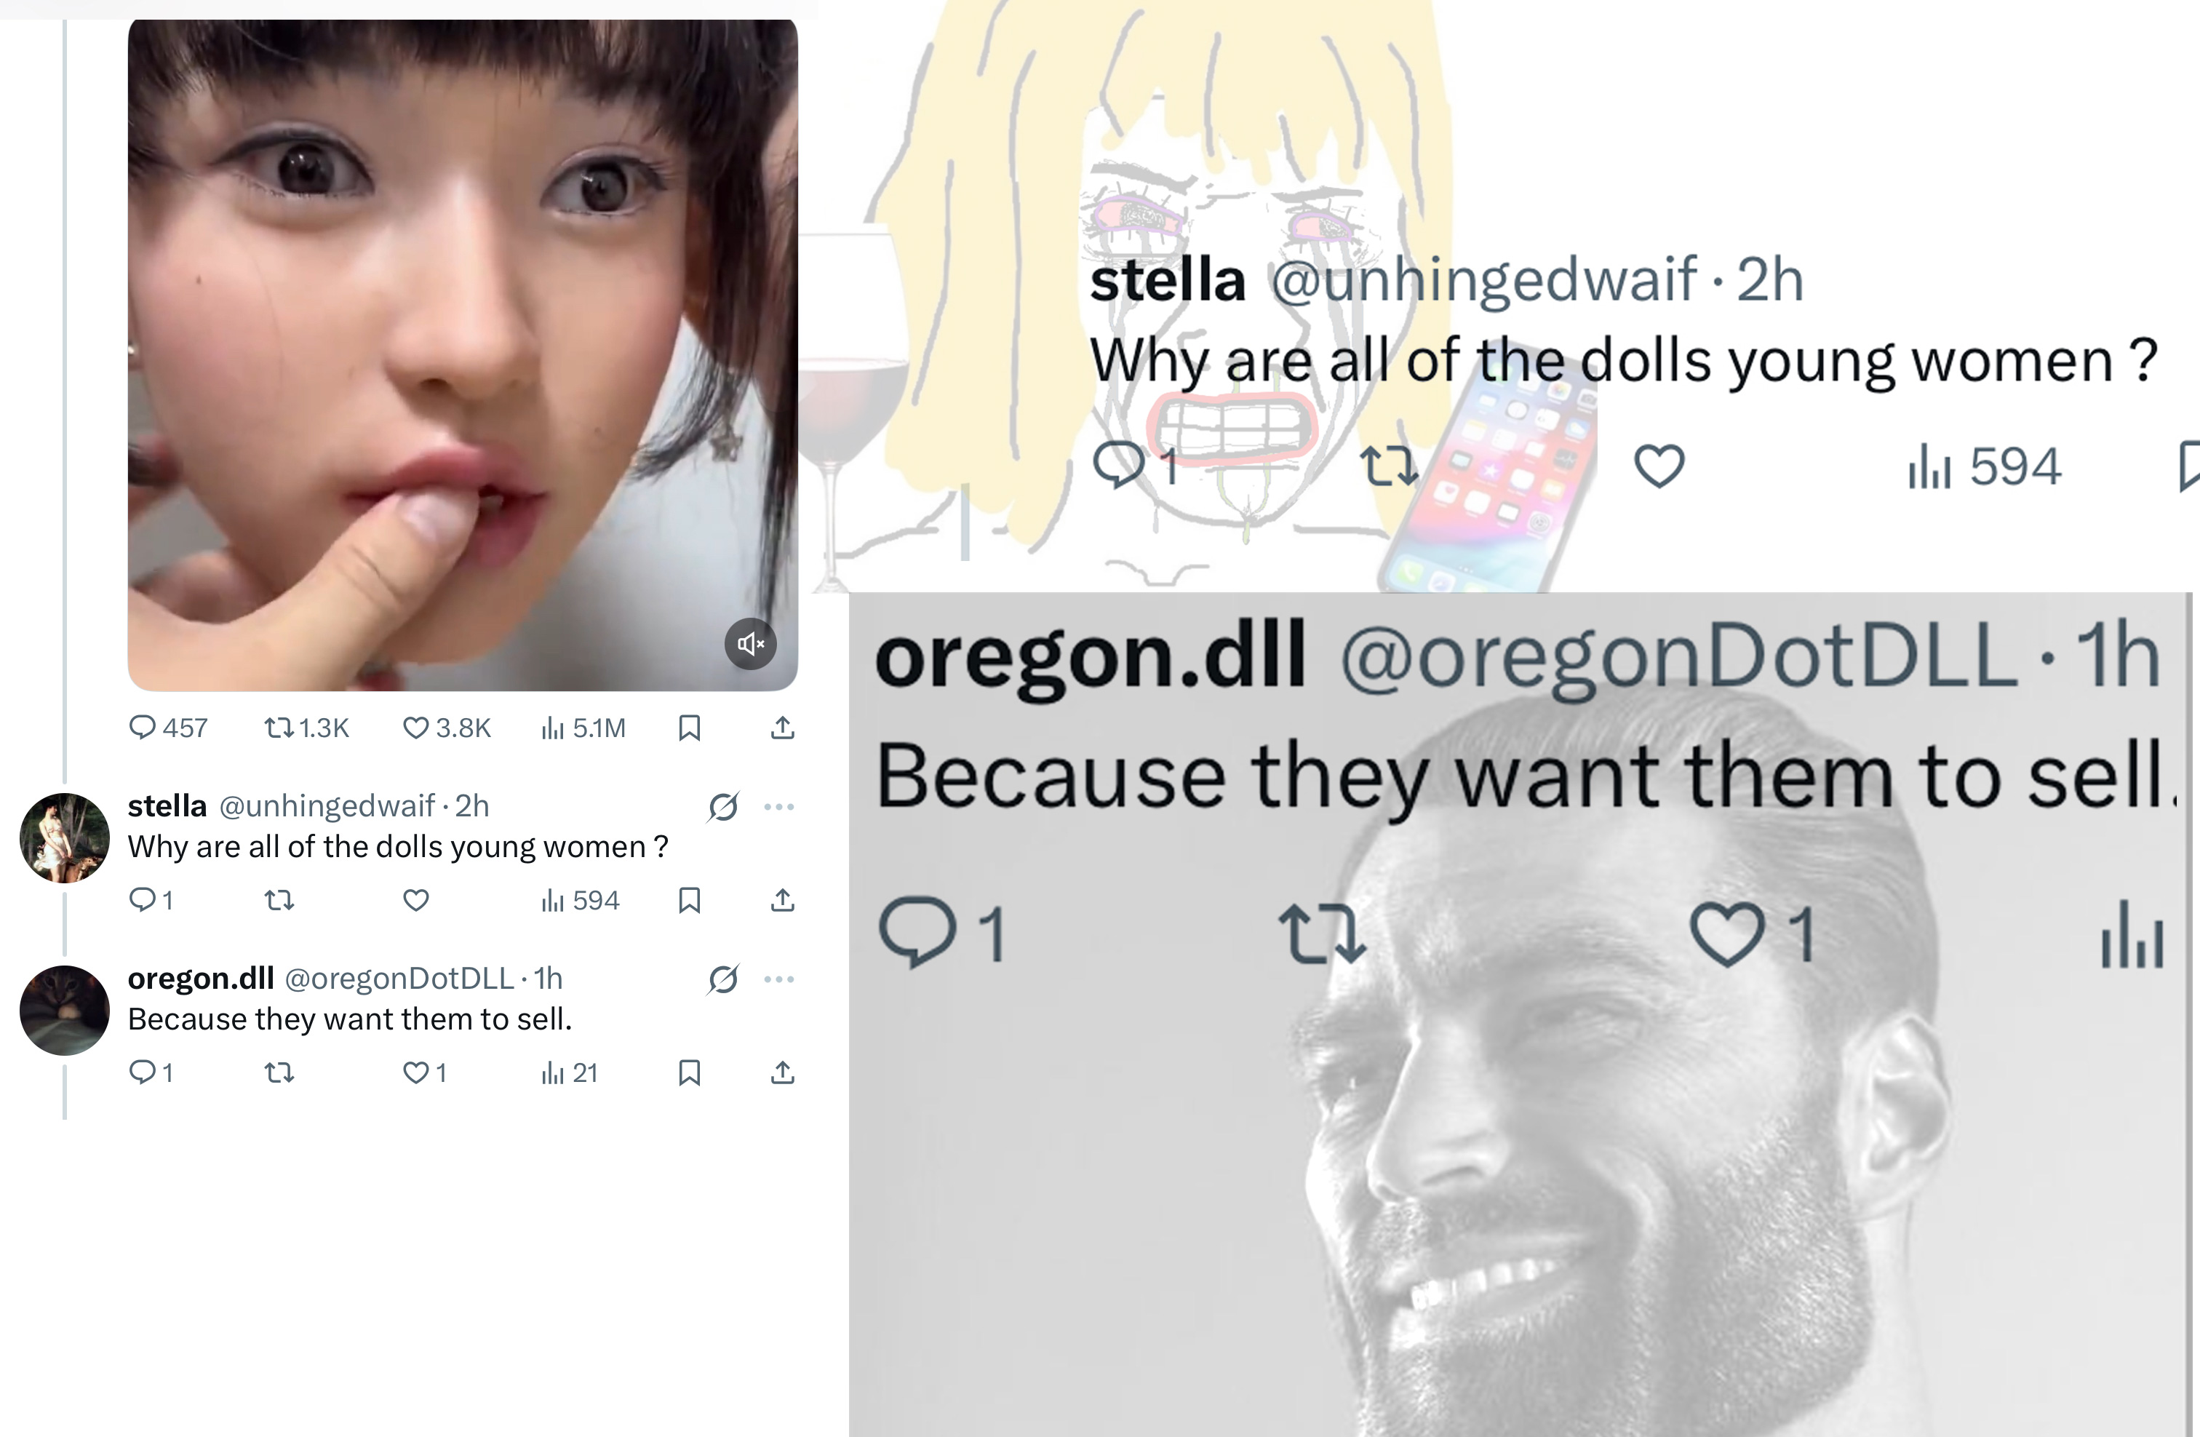Open more options on oregon.dll's reply
The height and width of the screenshot is (1437, 2200).
click(779, 979)
